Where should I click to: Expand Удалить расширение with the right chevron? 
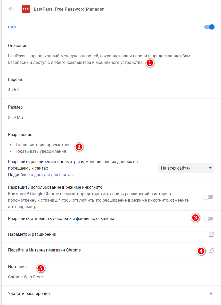pos(211,293)
